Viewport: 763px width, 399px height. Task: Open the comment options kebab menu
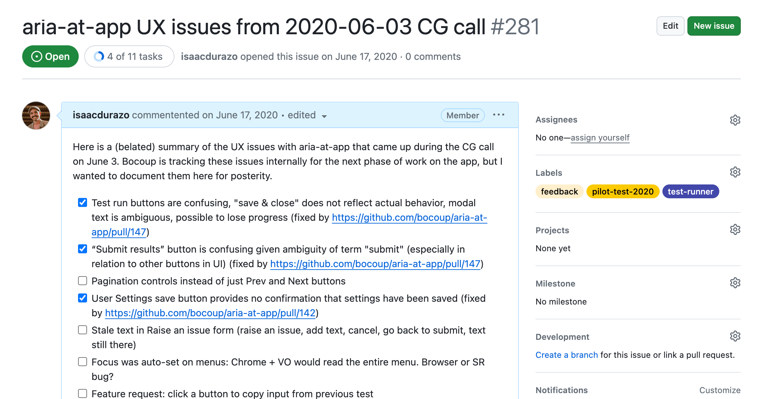click(x=498, y=115)
